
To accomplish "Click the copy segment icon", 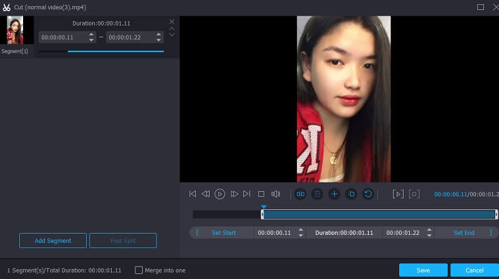I will point(351,194).
